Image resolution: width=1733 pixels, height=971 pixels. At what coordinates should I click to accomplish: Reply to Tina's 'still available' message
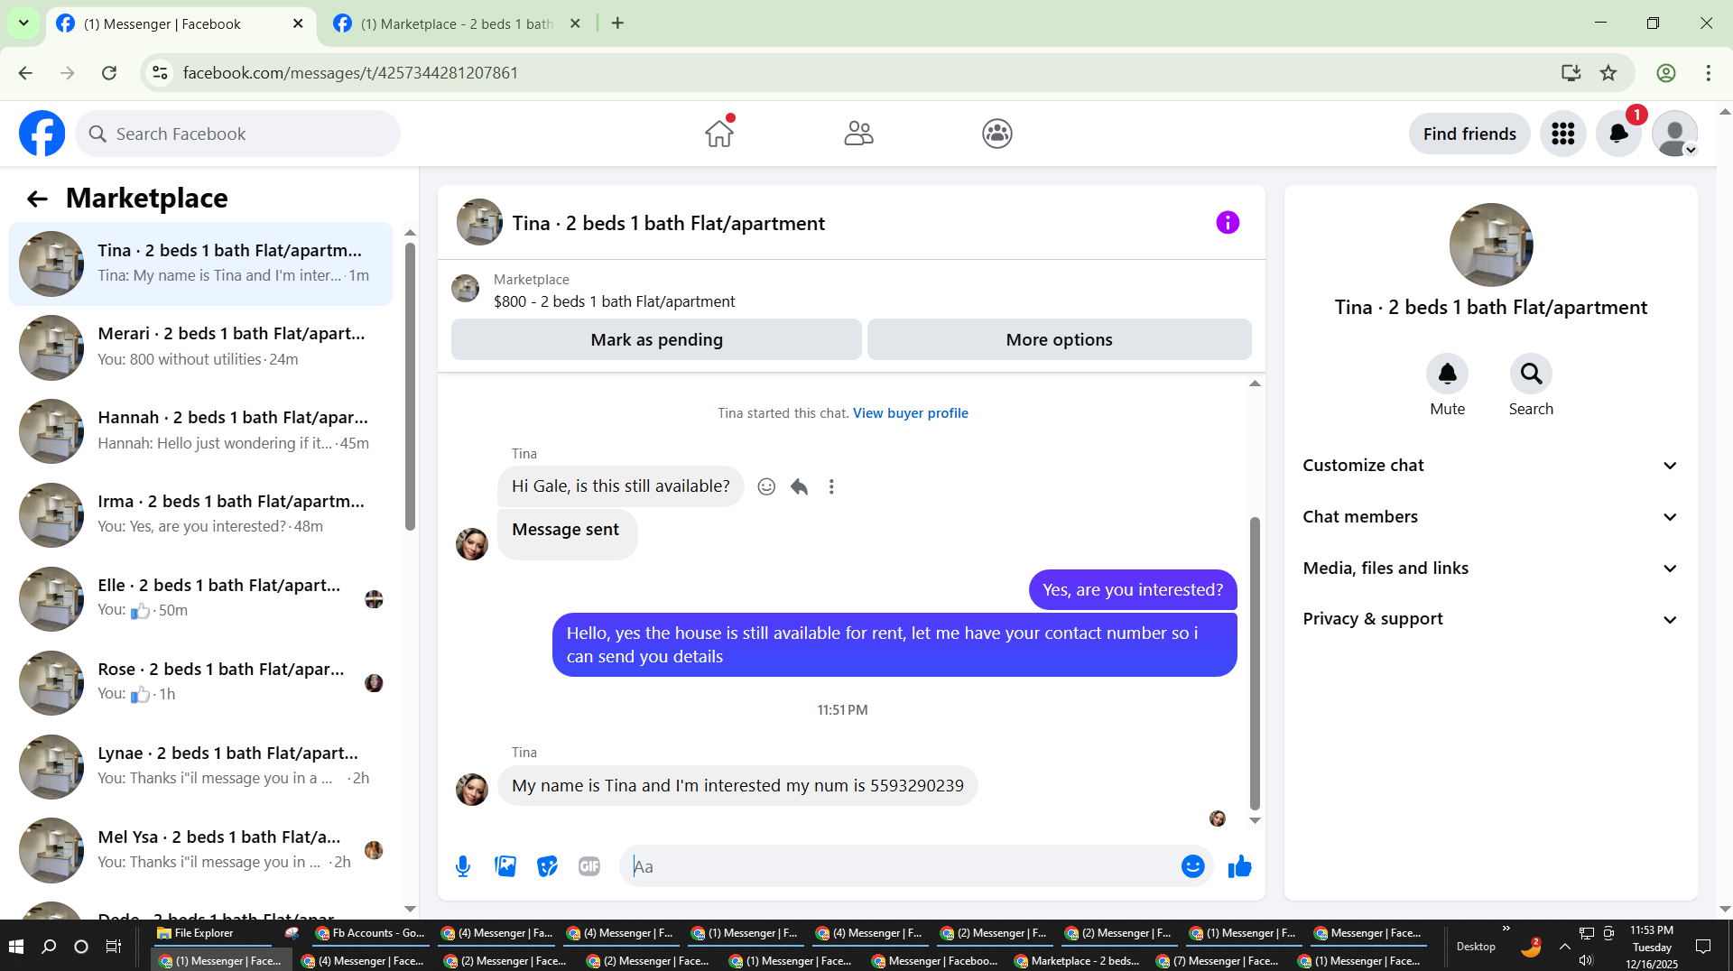click(x=799, y=486)
